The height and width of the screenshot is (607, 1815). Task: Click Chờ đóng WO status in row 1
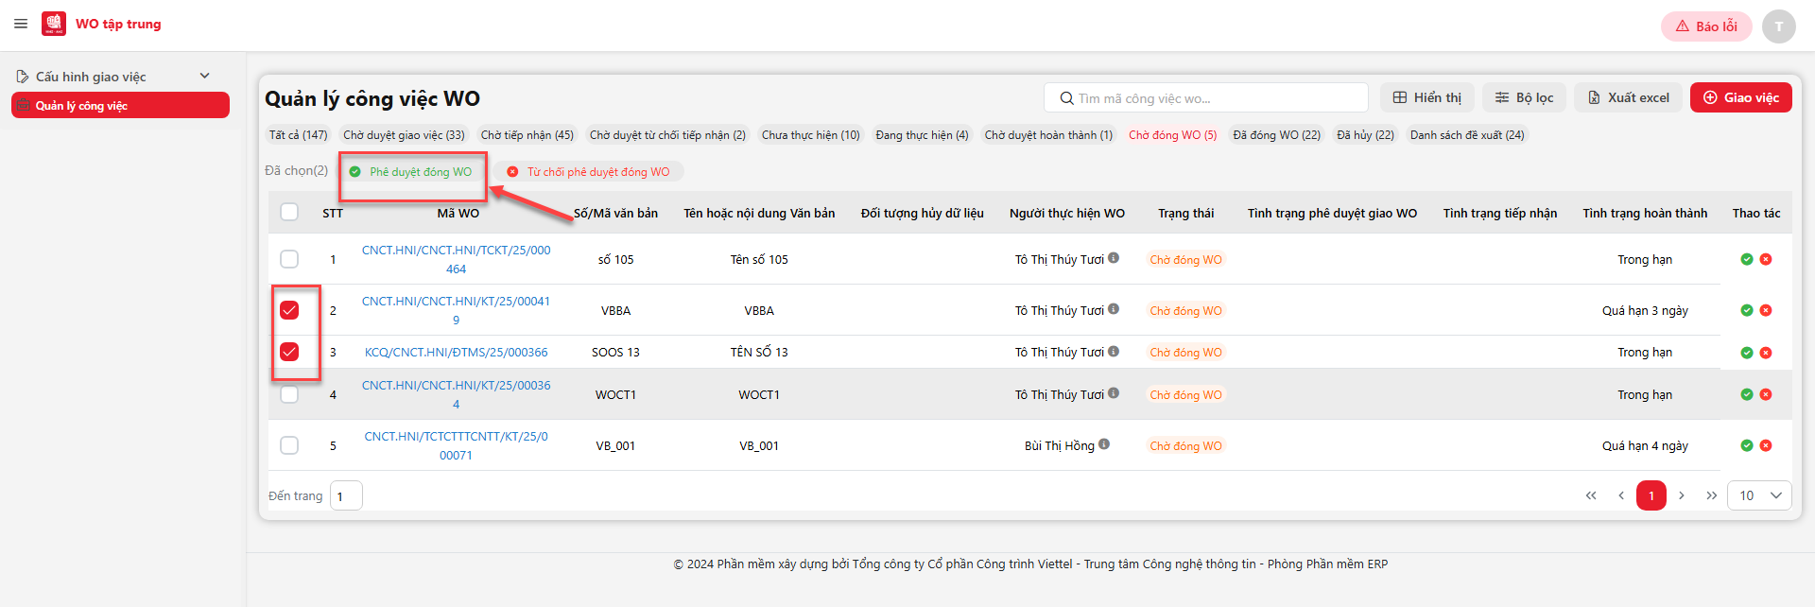click(1185, 259)
